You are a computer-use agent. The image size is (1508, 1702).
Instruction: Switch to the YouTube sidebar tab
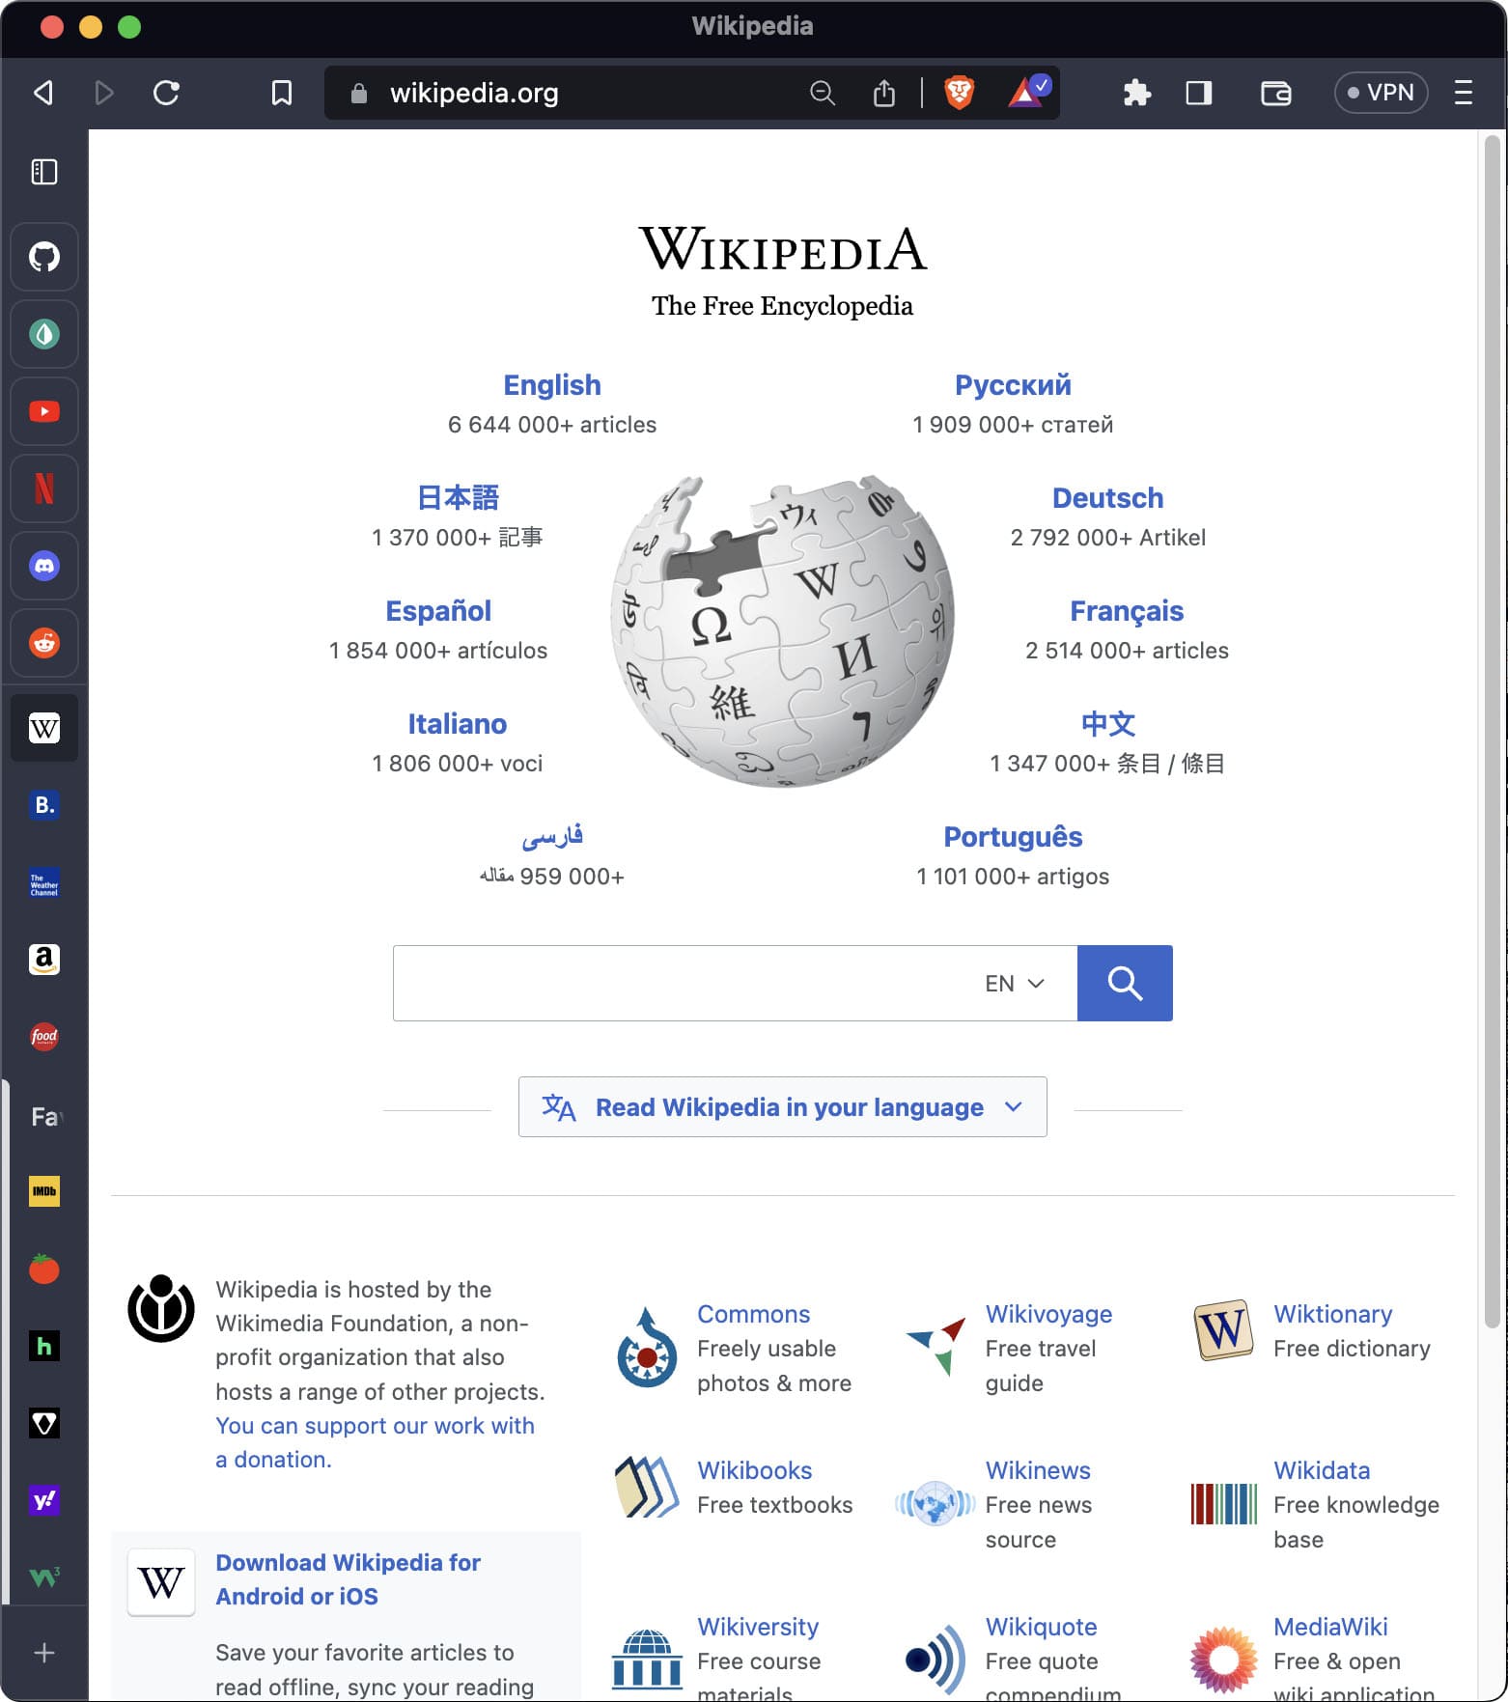44,411
